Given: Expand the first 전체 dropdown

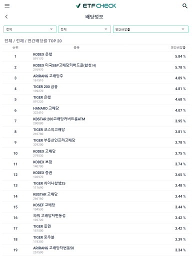Looking at the screenshot, I should 30,29.
